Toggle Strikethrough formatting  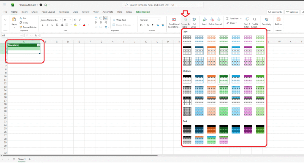pos(62,25)
